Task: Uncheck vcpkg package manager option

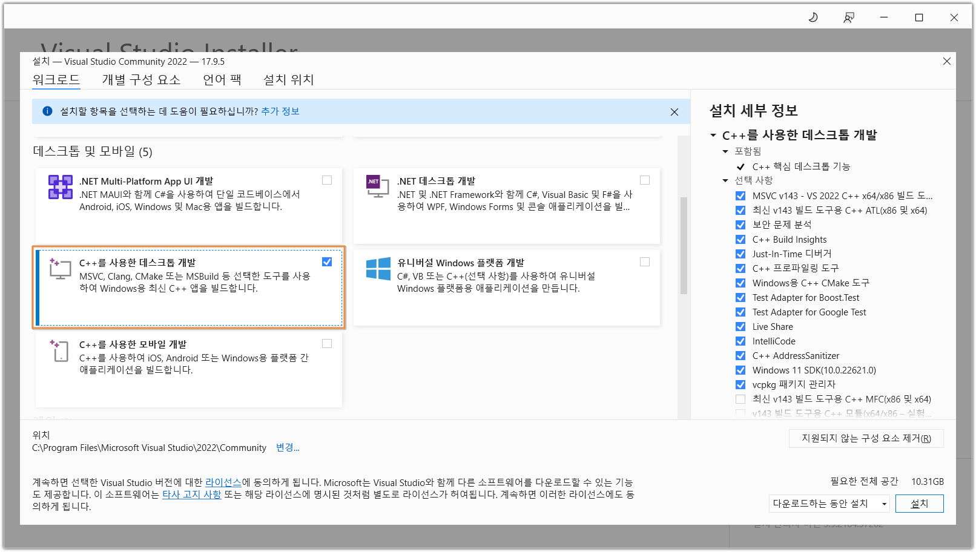Action: (740, 385)
